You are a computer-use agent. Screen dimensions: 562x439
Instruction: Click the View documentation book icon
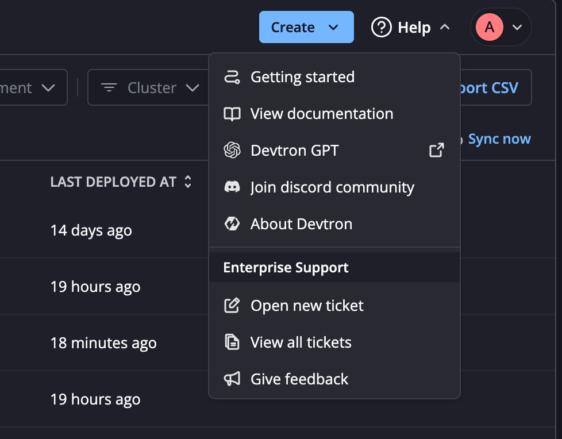232,114
